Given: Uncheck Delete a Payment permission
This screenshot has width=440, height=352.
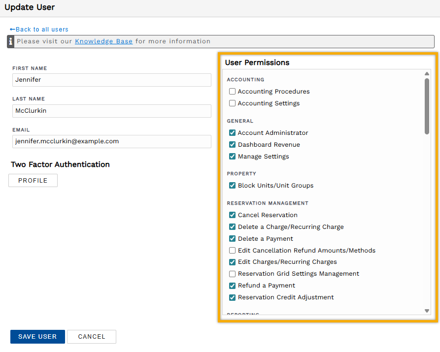Looking at the screenshot, I should [232, 238].
